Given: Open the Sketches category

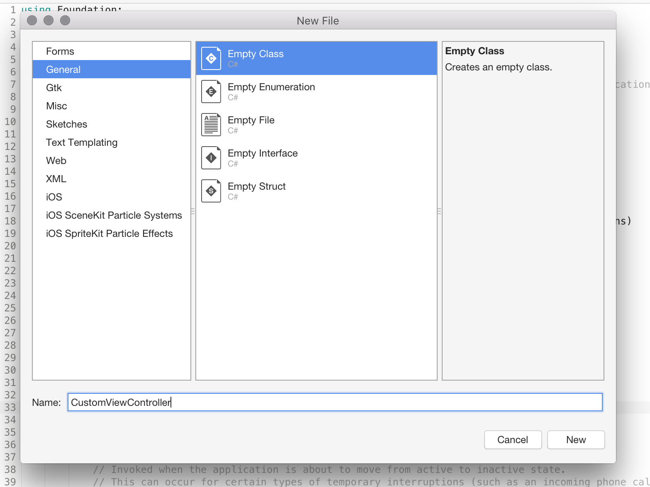Looking at the screenshot, I should (x=66, y=124).
